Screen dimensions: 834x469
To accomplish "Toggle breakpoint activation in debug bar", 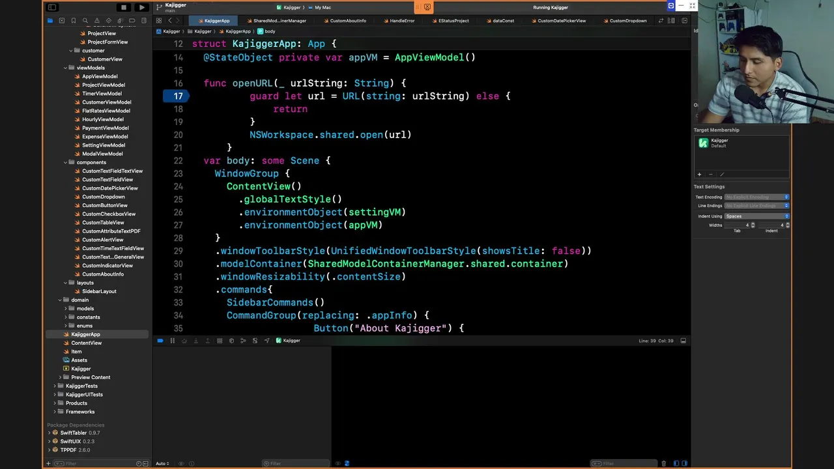I will coord(160,341).
